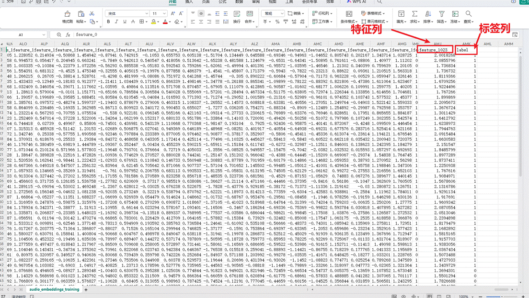Screen dimensions: 529x298
Task: Toggle strikethrough formatting
Action: [x=133, y=22]
